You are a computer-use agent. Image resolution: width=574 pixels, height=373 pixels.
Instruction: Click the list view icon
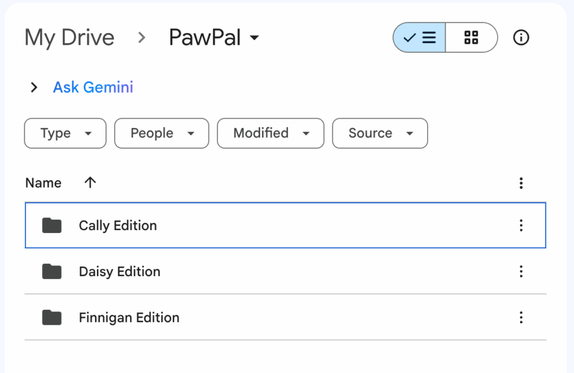pos(419,38)
